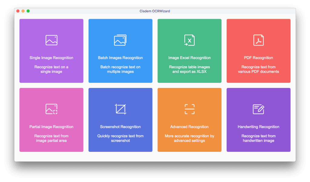Click 'Recognize text from various PDF documents'
310x182 pixels.
click(259, 69)
